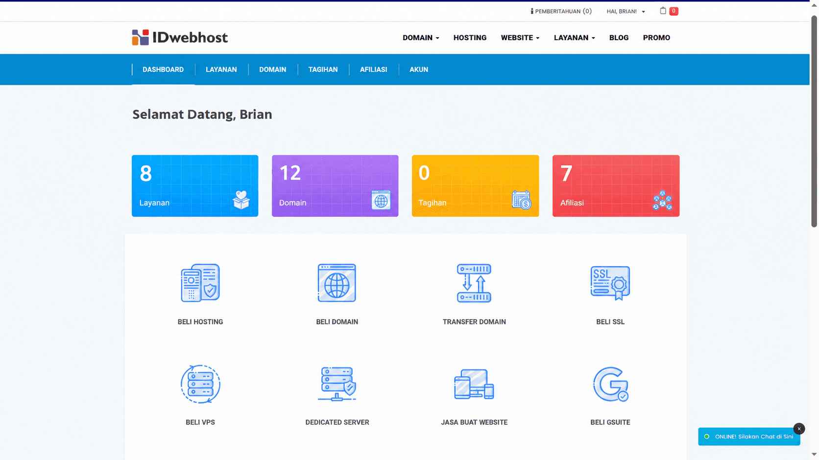Open the Pemberitahuan notifications
Image resolution: width=819 pixels, height=460 pixels.
(x=561, y=11)
